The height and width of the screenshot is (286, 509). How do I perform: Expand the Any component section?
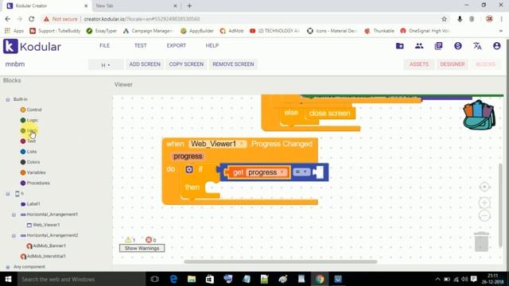pyautogui.click(x=8, y=267)
